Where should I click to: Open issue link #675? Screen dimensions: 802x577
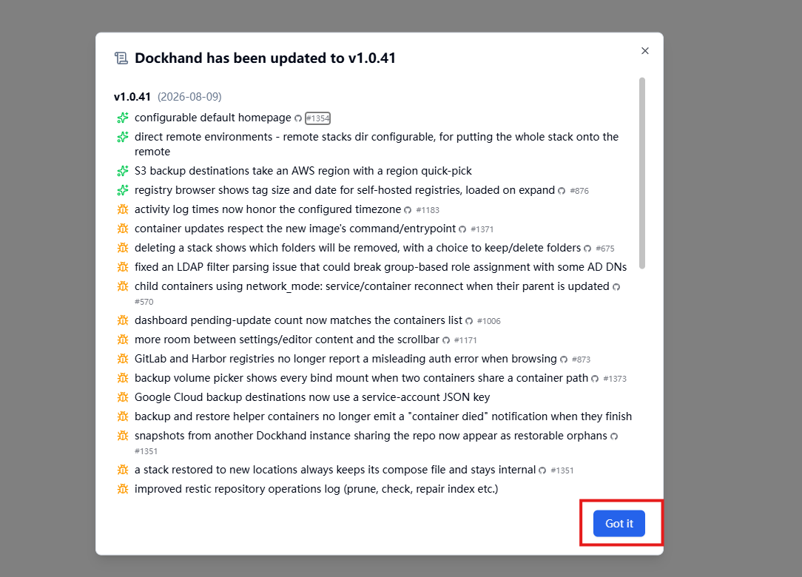pyautogui.click(x=605, y=249)
